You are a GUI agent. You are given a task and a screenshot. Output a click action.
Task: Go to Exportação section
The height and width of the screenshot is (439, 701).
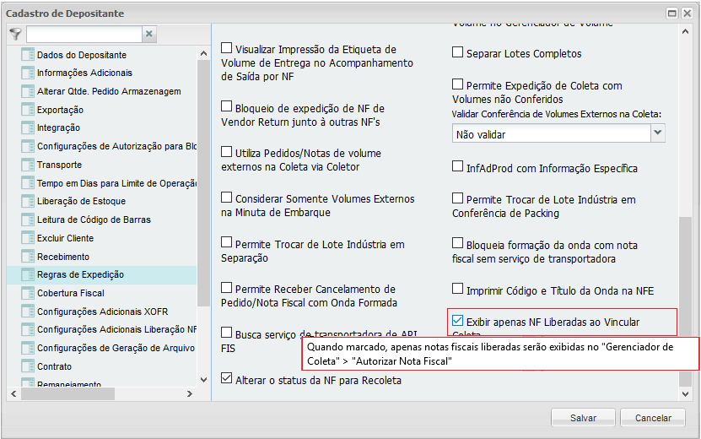(x=60, y=110)
